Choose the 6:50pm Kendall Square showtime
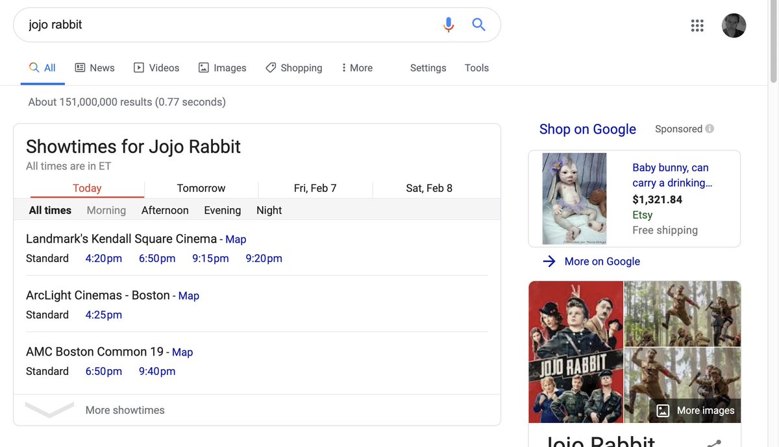Image resolution: width=779 pixels, height=447 pixels. [157, 258]
